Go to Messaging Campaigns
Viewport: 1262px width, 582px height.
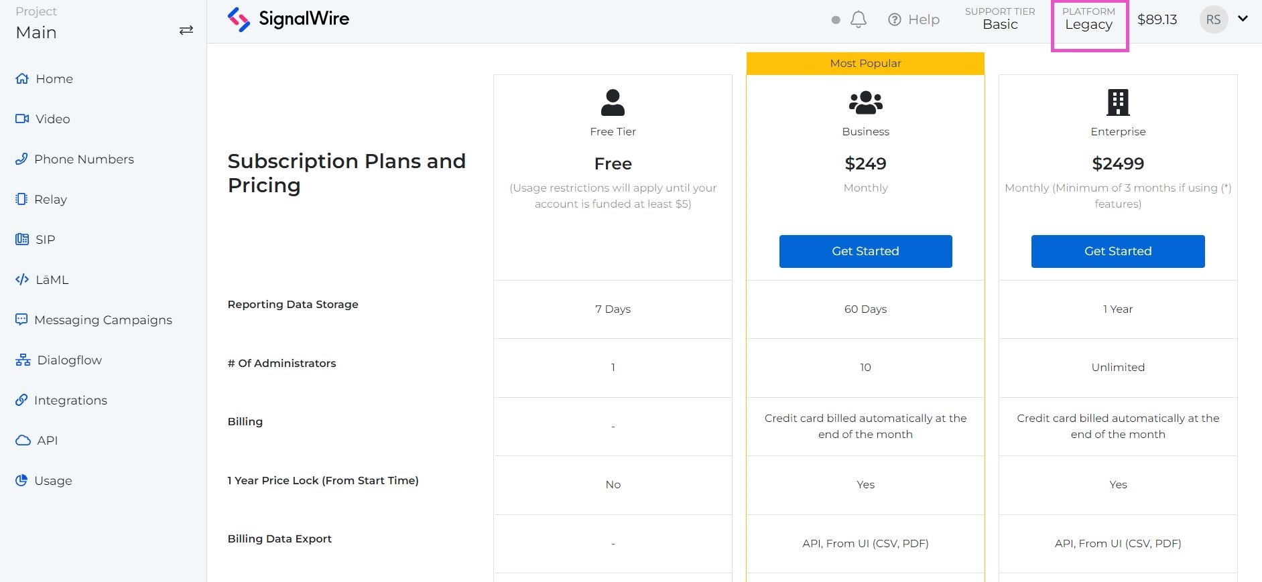103,319
